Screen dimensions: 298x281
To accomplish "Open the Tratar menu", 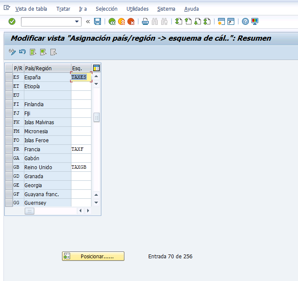I will pos(63,9).
